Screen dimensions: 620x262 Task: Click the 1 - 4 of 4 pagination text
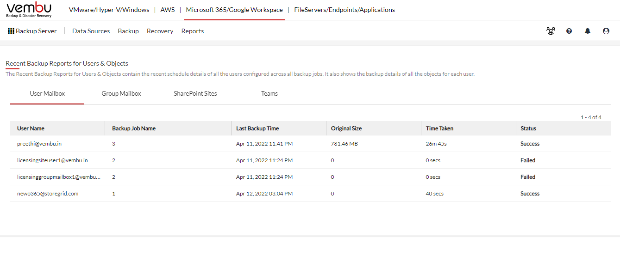point(591,117)
